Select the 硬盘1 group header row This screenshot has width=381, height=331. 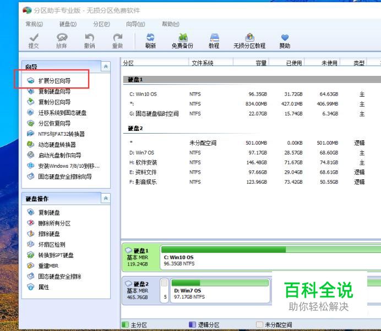click(x=252, y=79)
